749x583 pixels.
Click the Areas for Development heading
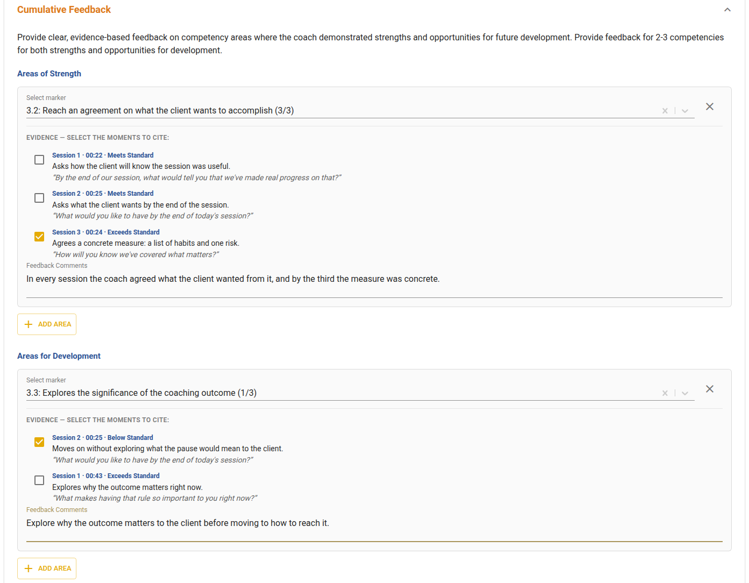click(x=59, y=356)
